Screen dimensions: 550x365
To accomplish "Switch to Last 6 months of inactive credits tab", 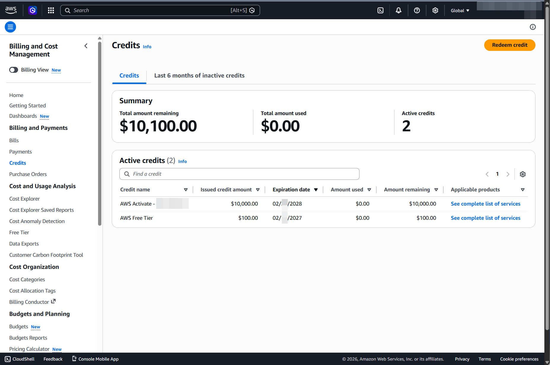I will 199,75.
